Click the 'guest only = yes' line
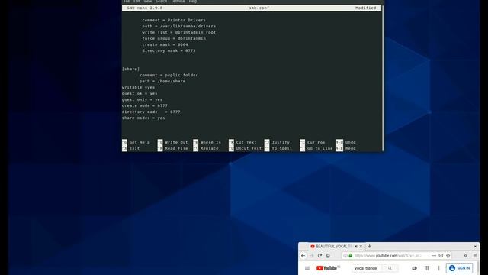 (x=143, y=99)
